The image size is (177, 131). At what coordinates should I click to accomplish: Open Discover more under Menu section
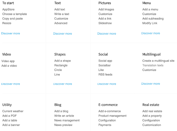pyautogui.click(x=151, y=33)
